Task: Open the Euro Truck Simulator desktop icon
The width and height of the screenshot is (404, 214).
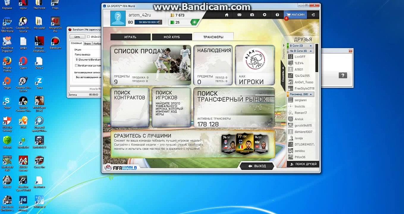Action: (7, 203)
